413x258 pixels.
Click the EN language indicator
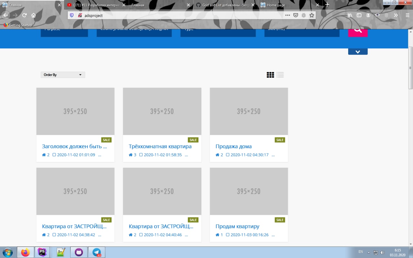pyautogui.click(x=361, y=252)
